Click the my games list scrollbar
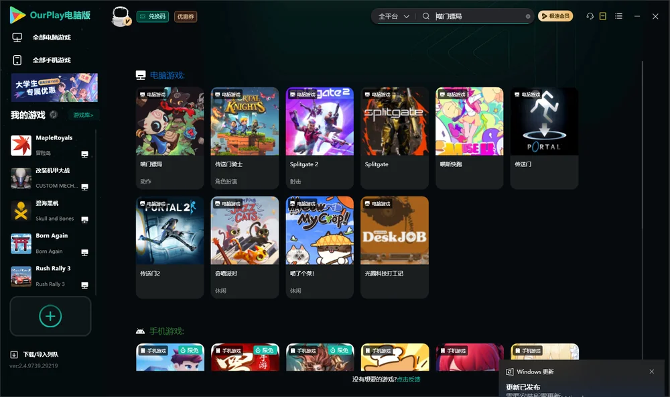This screenshot has height=397, width=670. tap(96, 213)
